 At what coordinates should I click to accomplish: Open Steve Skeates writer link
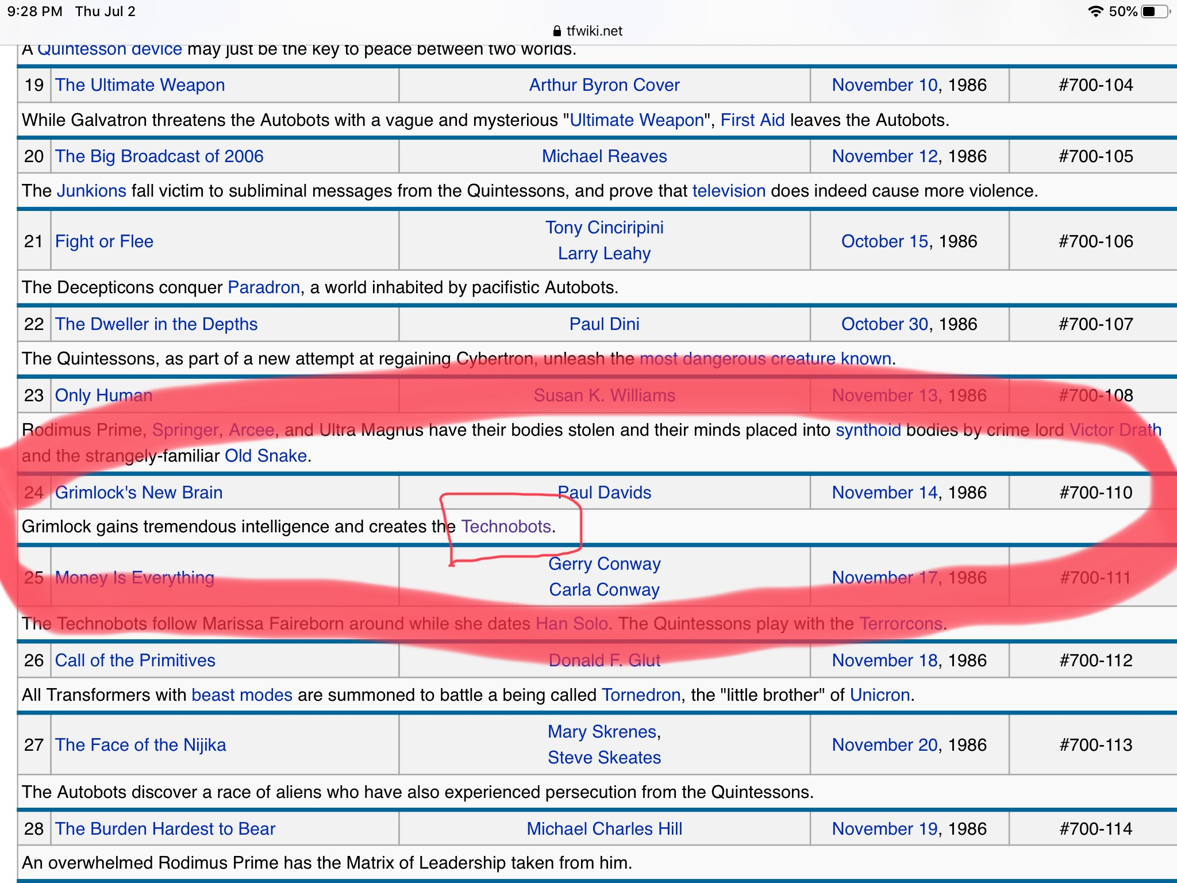pyautogui.click(x=604, y=758)
